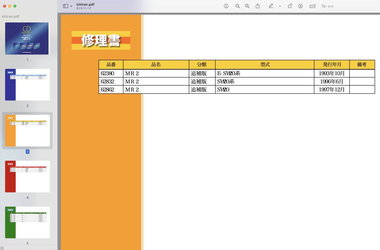Zoom out the PDF page

[x=237, y=6]
